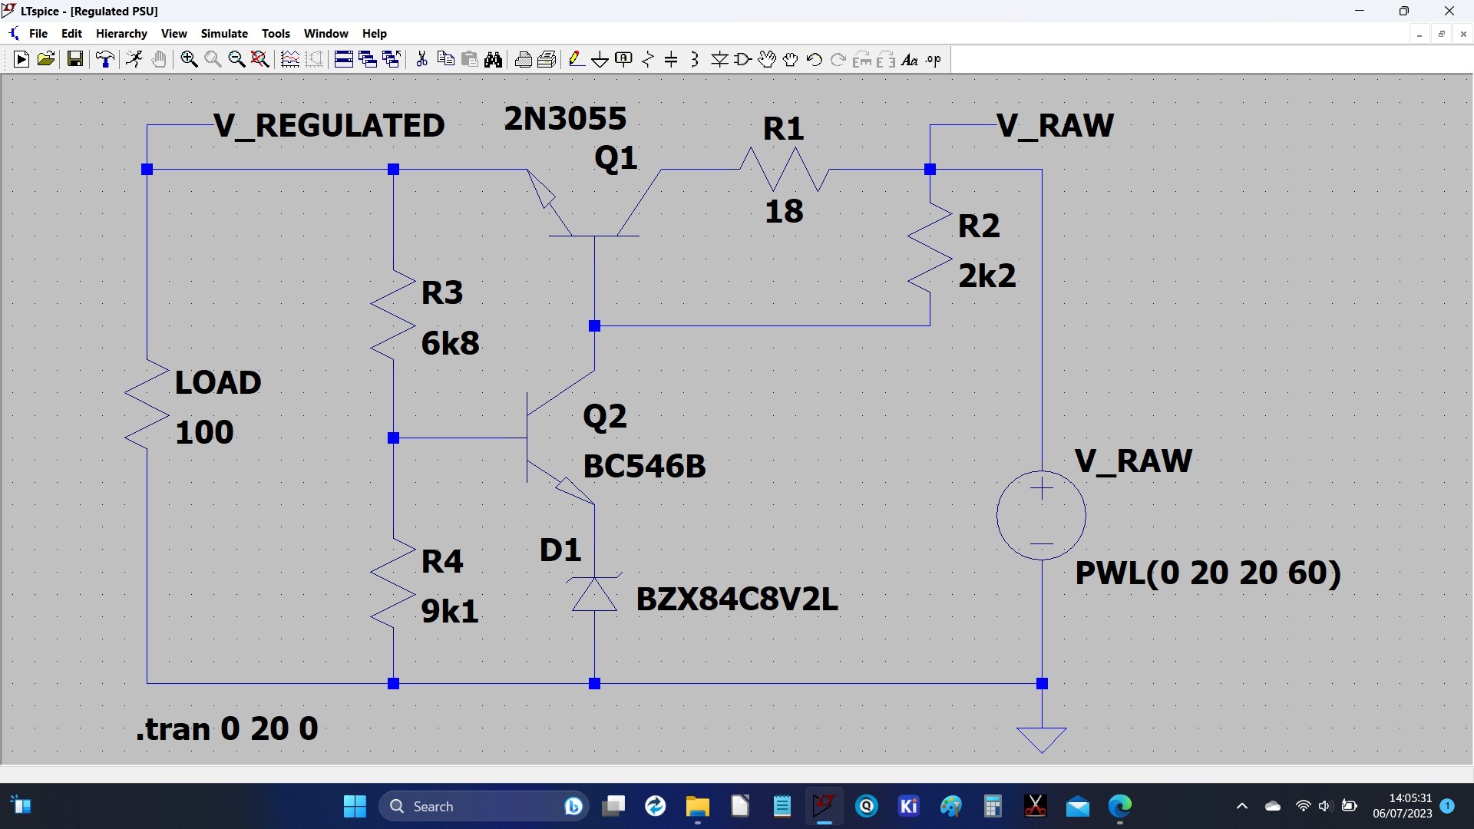This screenshot has height=829, width=1474.
Task: Click the taskbar Search box
Action: tap(484, 806)
